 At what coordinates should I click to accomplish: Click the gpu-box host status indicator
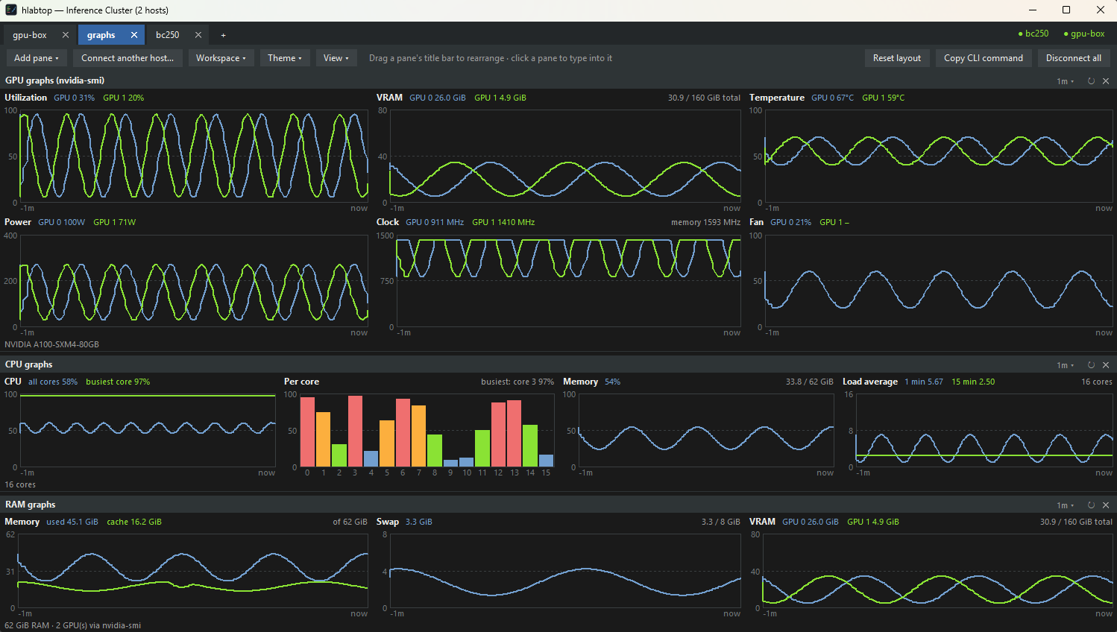(1084, 34)
